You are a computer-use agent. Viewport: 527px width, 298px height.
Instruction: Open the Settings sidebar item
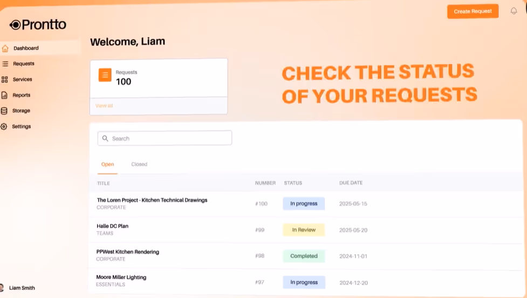[21, 126]
